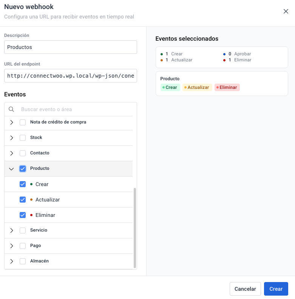Click the Cancelar button
The width and height of the screenshot is (295, 299).
(245, 289)
